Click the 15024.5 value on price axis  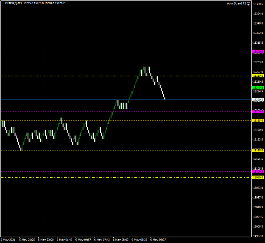click(x=258, y=217)
